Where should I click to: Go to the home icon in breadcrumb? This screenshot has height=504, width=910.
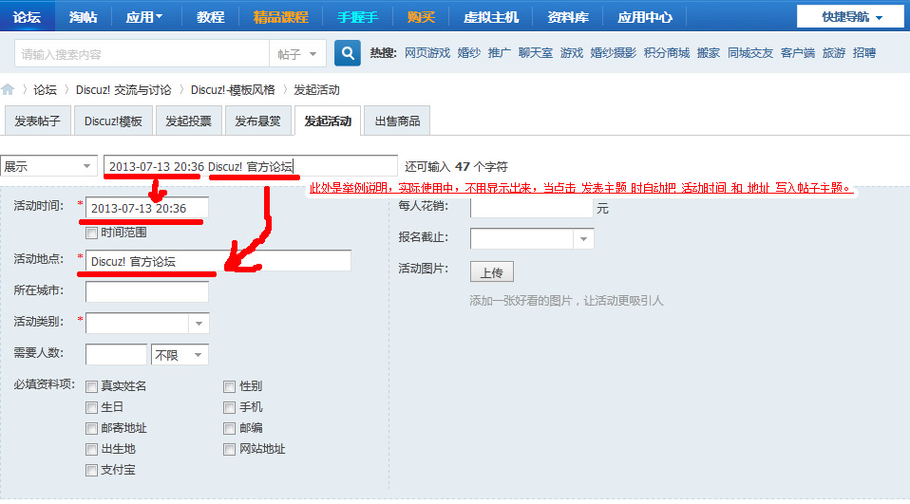click(8, 89)
